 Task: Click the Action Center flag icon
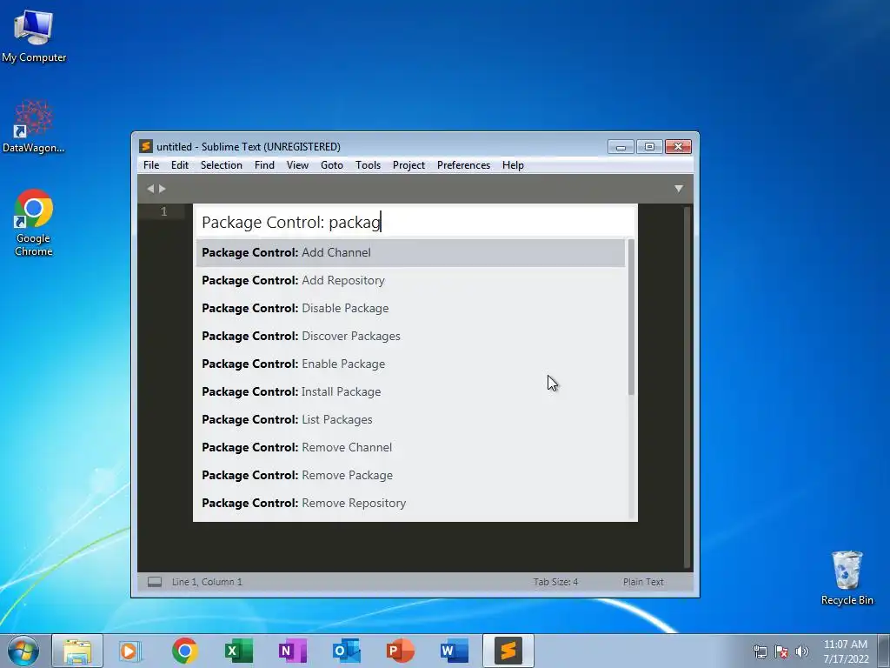pyautogui.click(x=781, y=651)
